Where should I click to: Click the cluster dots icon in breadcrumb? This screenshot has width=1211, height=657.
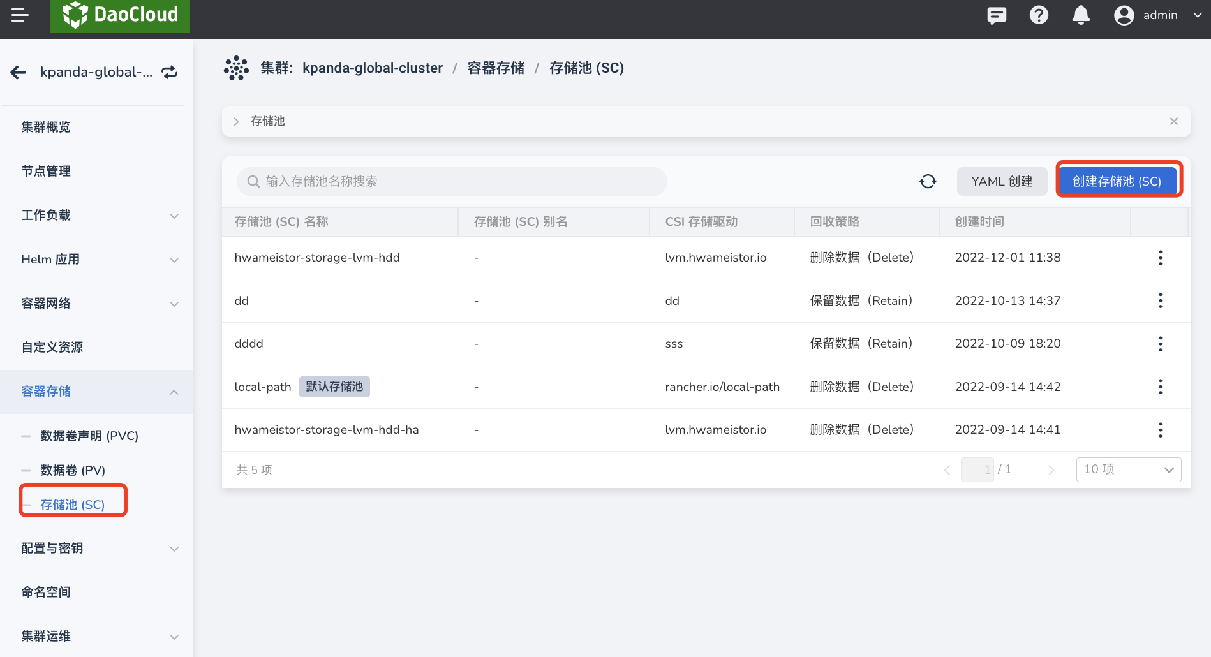pyautogui.click(x=236, y=68)
